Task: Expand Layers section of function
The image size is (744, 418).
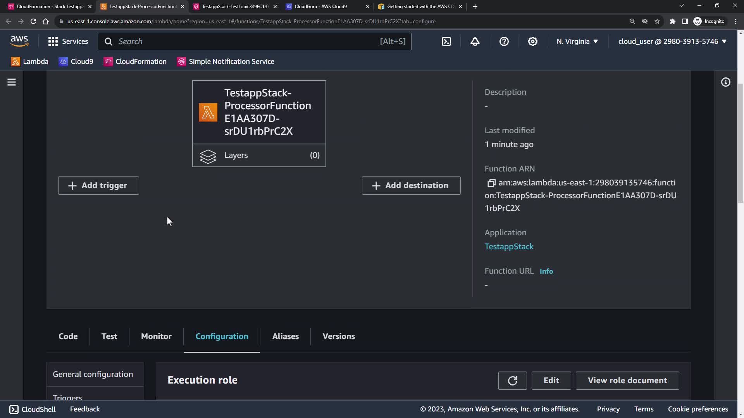Action: 259,155
